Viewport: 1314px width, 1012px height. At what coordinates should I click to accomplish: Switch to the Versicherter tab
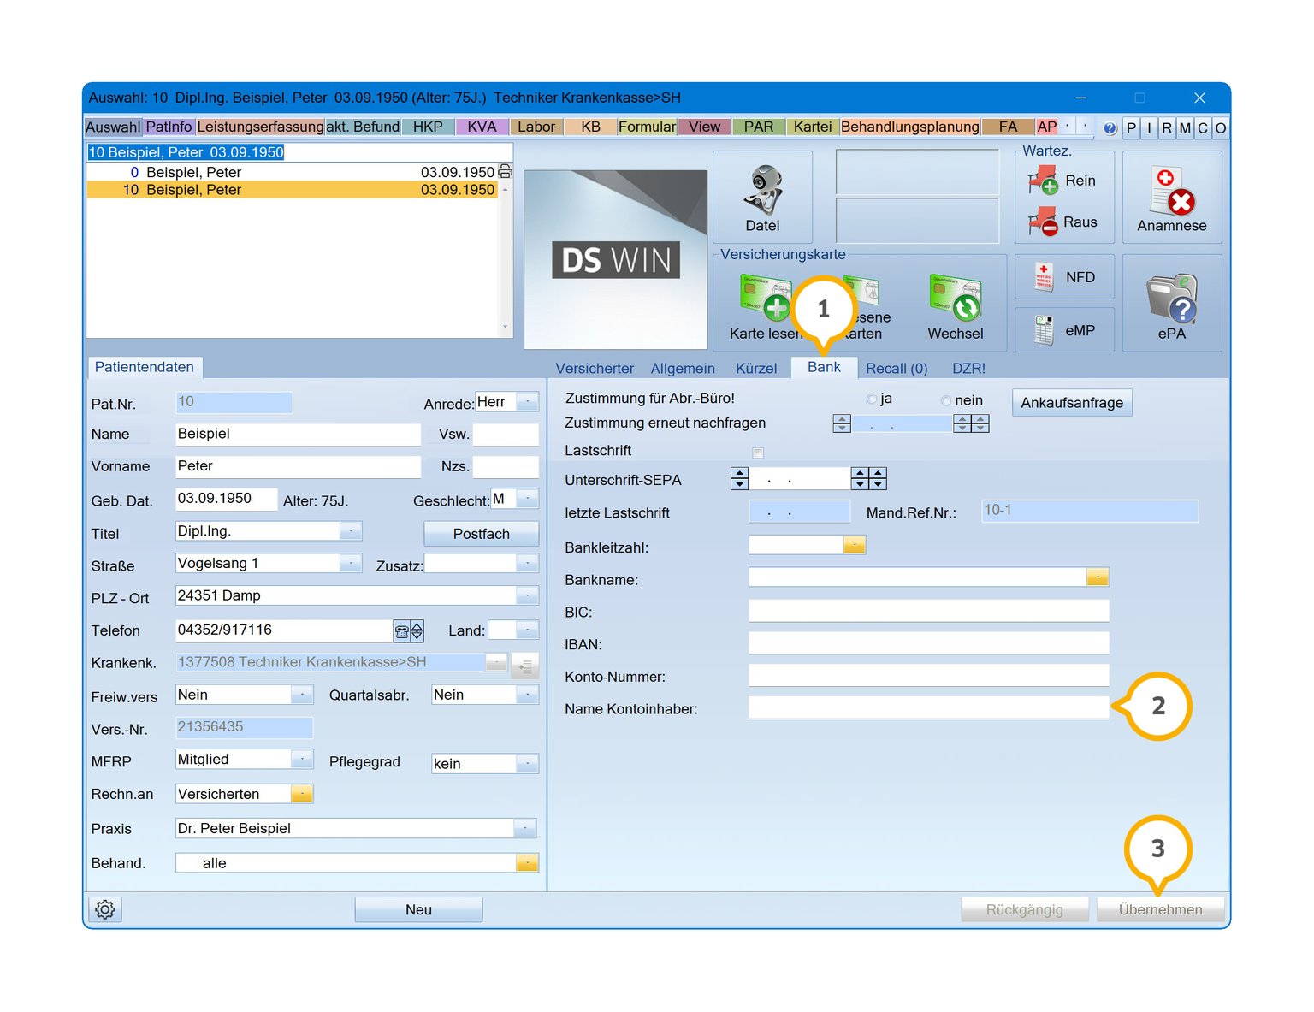pos(595,369)
